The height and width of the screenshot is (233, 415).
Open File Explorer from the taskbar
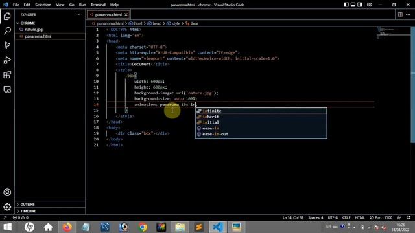[x=180, y=227]
